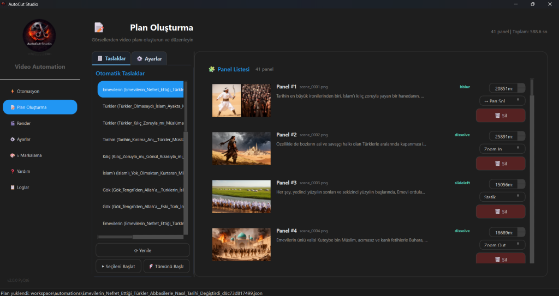Click the trash icon on Panel #1's Sil button
Viewport: 559px width, 296px height.
497,116
